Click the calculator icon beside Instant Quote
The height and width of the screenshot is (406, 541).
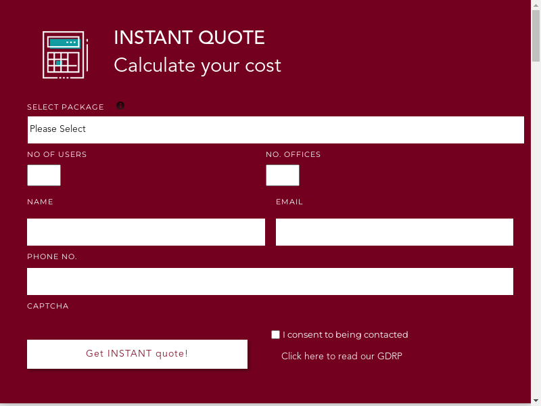pyautogui.click(x=64, y=55)
